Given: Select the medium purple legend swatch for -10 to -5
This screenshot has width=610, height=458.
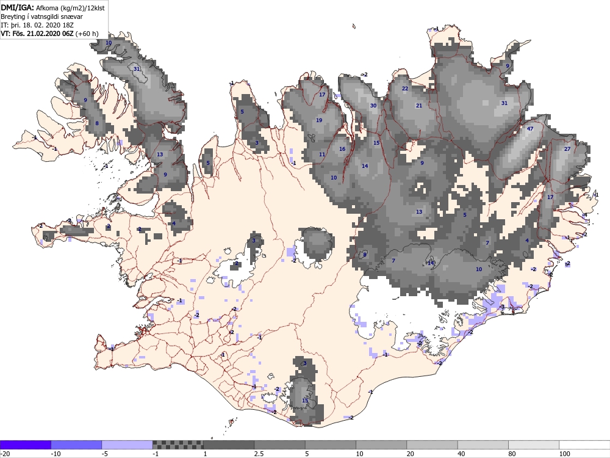Looking at the screenshot, I should click(77, 445).
